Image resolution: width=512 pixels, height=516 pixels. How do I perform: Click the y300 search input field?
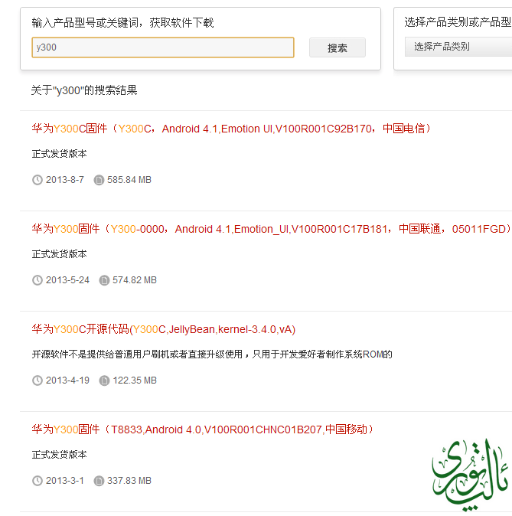163,47
